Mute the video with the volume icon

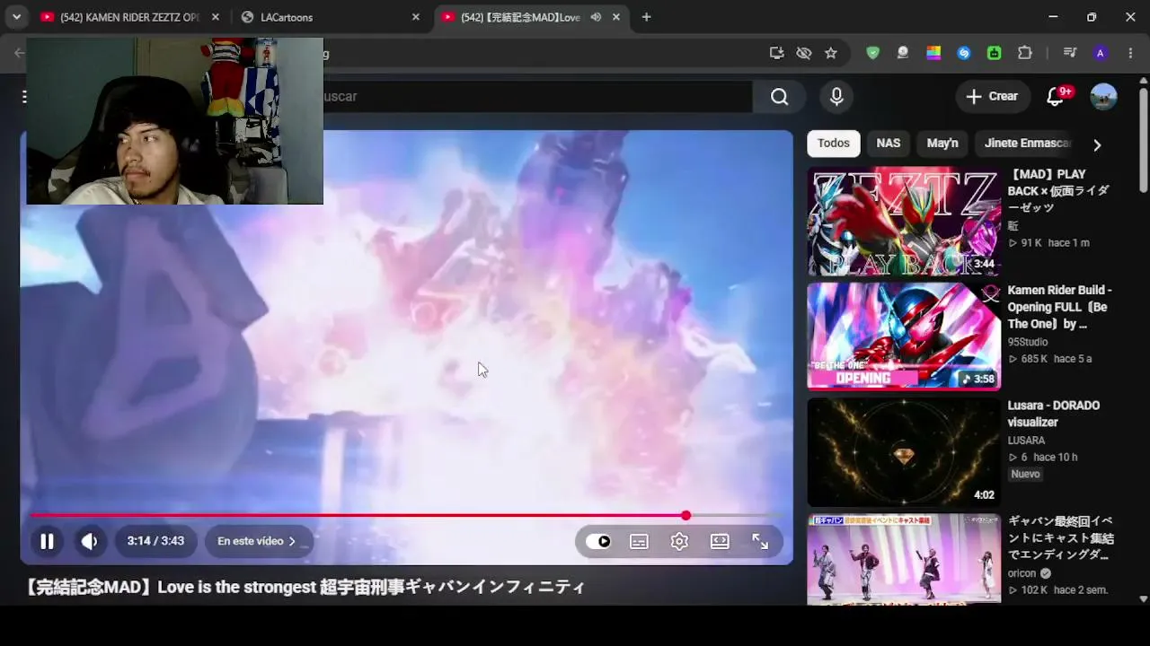coord(90,541)
